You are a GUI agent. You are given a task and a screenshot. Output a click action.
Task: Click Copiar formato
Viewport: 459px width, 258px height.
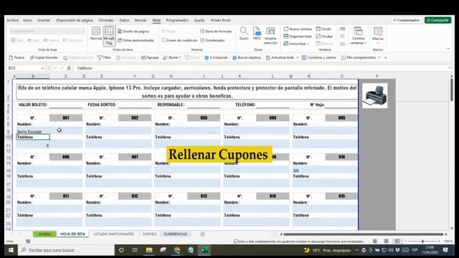pos(44,57)
